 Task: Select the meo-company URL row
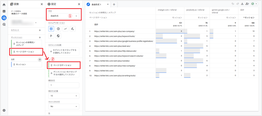pos(115,66)
